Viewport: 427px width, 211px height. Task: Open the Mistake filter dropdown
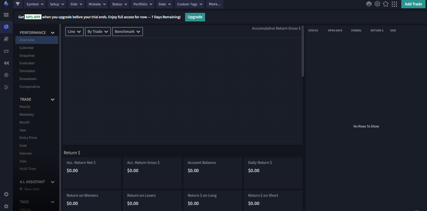97,4
